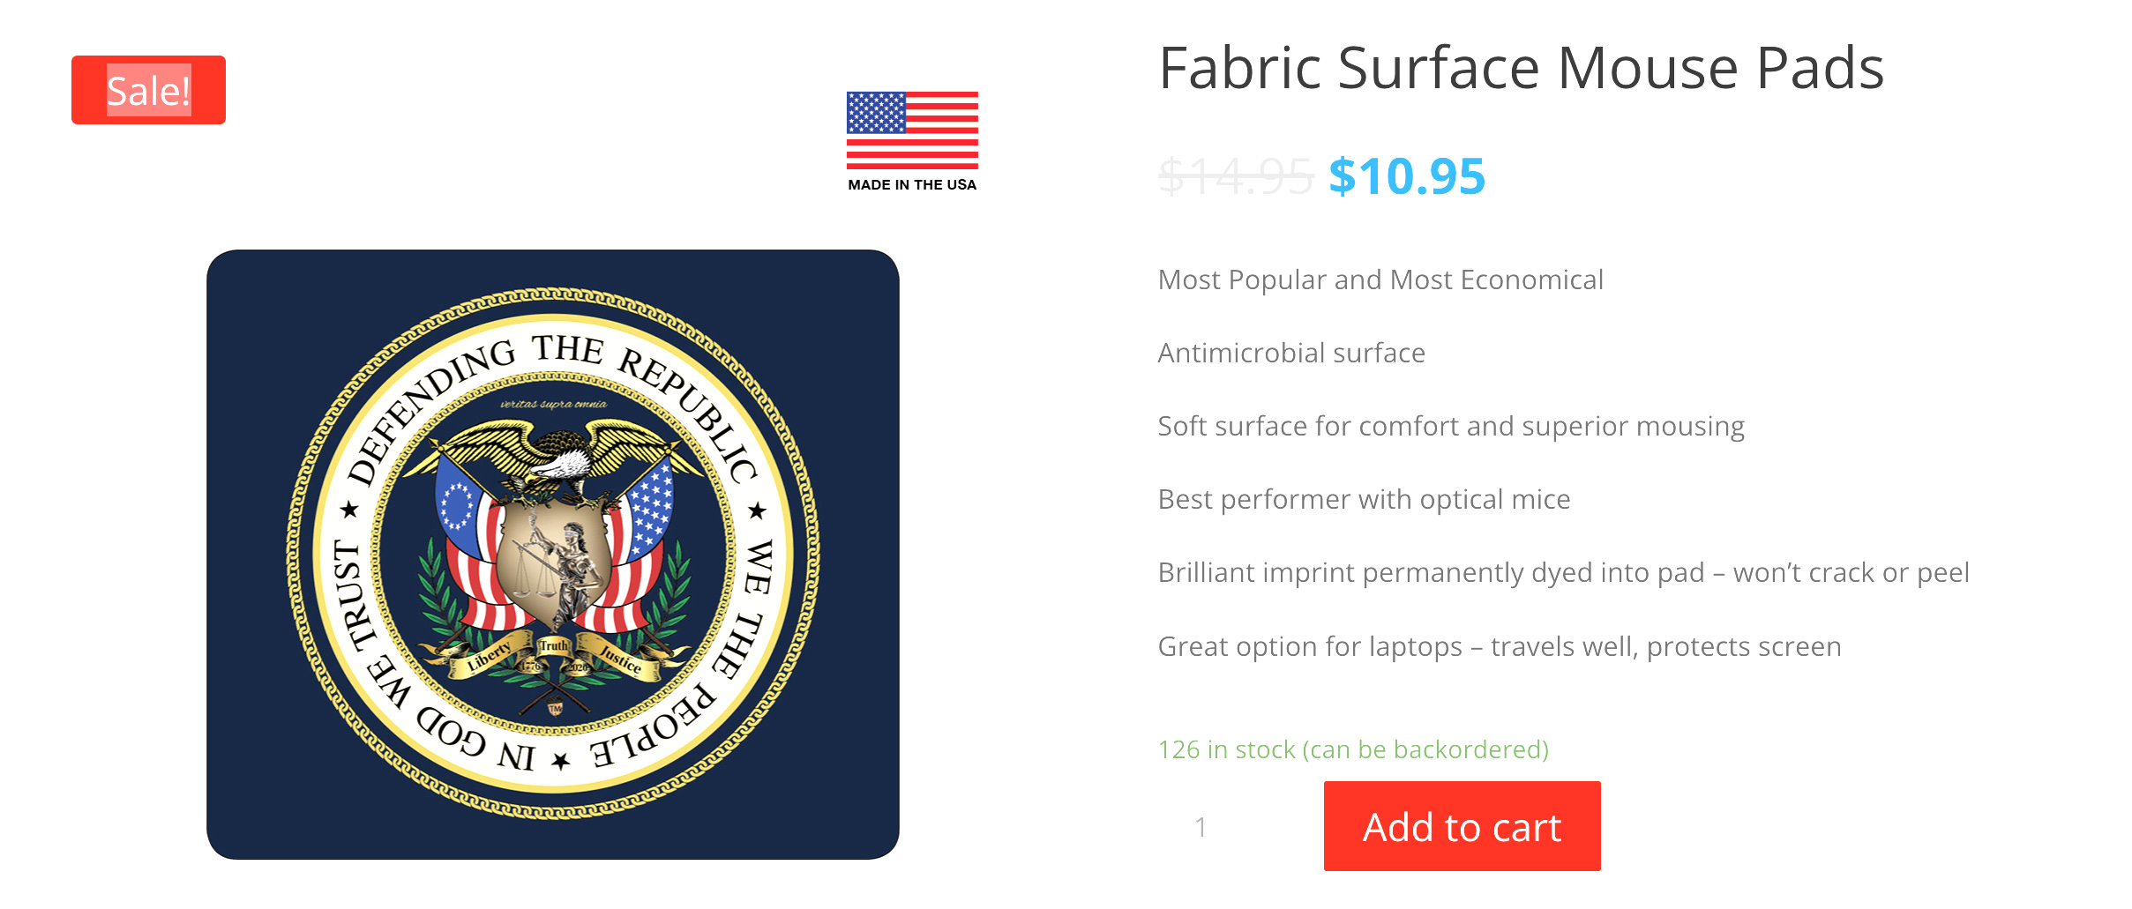Open the navy mouse pad product image
The height and width of the screenshot is (909, 2132).
553,555
